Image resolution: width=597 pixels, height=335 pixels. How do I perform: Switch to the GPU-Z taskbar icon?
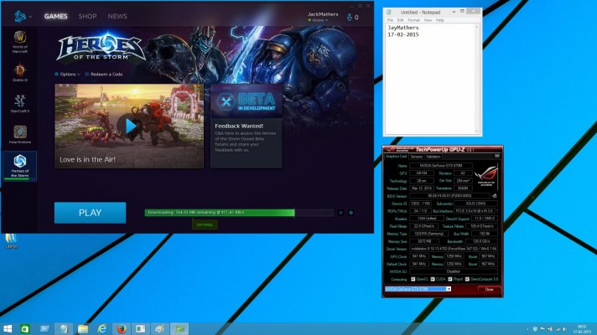179,328
